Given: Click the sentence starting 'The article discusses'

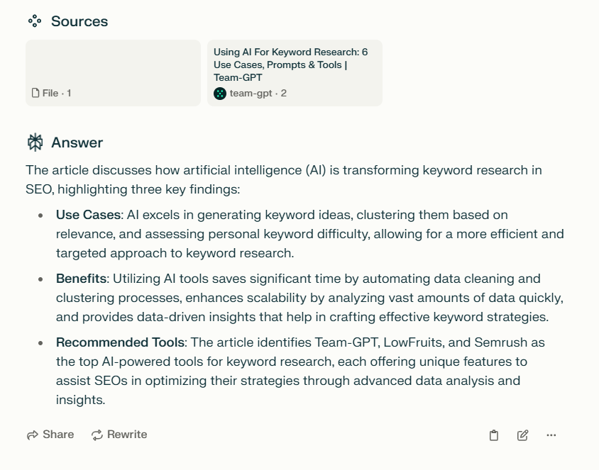Looking at the screenshot, I should point(283,179).
